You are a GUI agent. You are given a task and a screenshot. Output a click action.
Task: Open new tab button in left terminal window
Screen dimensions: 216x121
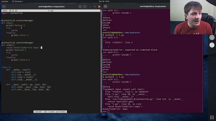[4, 7]
